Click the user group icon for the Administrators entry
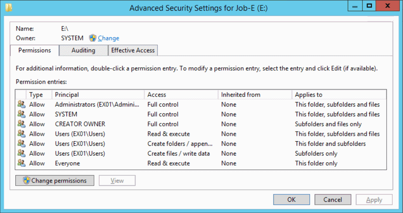Screen dimensions: 403x213 (x=21, y=104)
